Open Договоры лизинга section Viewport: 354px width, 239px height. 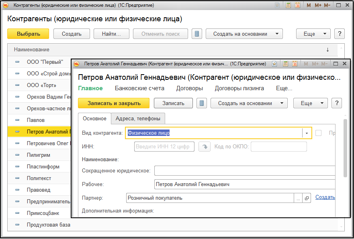(x=239, y=88)
